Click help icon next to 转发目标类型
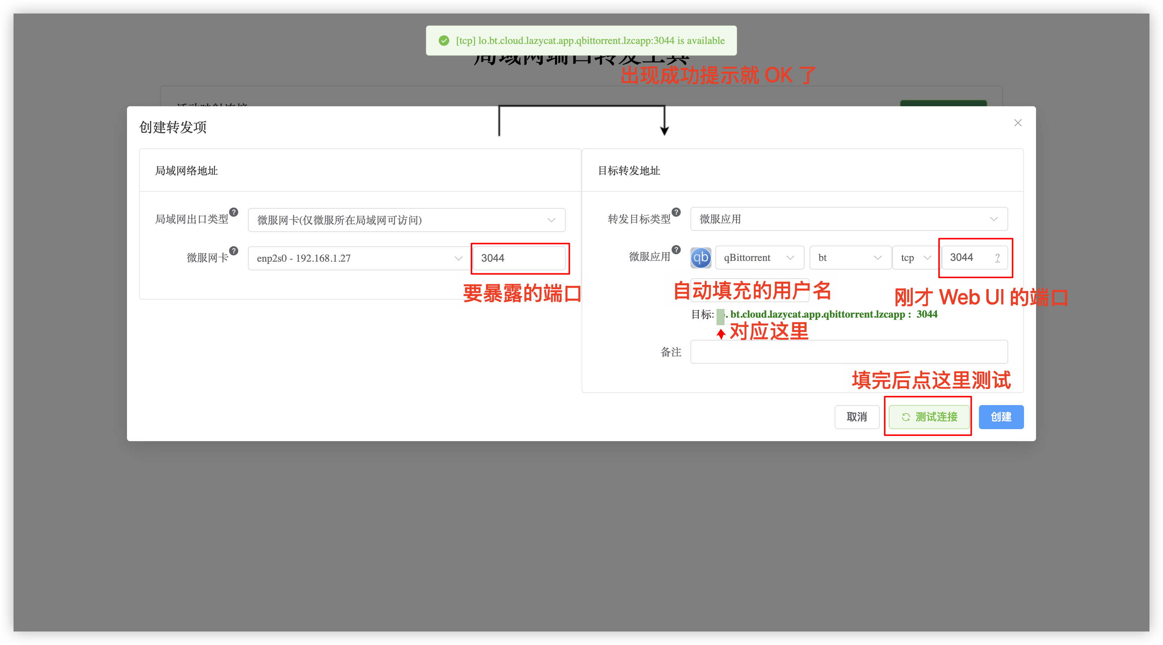The height and width of the screenshot is (645, 1163). point(676,212)
